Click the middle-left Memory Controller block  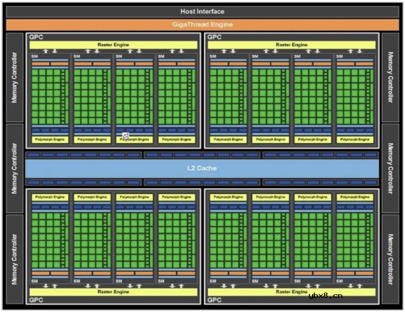[14, 168]
